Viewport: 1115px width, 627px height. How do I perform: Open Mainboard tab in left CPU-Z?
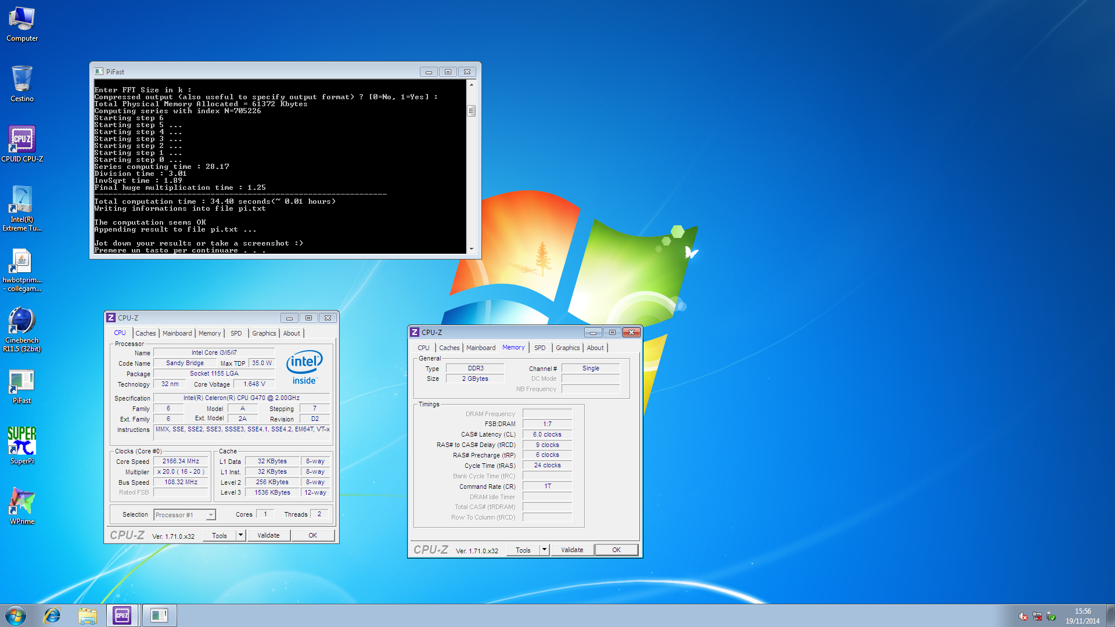point(177,333)
